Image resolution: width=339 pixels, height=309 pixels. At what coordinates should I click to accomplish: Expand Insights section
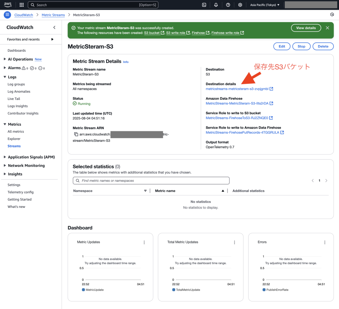[5, 174]
